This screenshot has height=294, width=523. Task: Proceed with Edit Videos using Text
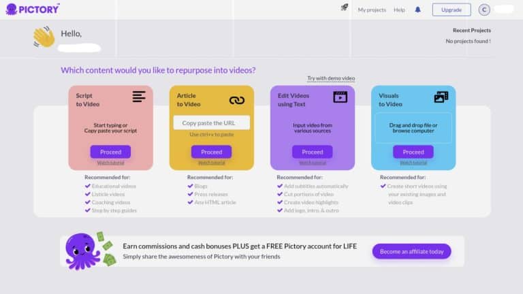pyautogui.click(x=312, y=152)
